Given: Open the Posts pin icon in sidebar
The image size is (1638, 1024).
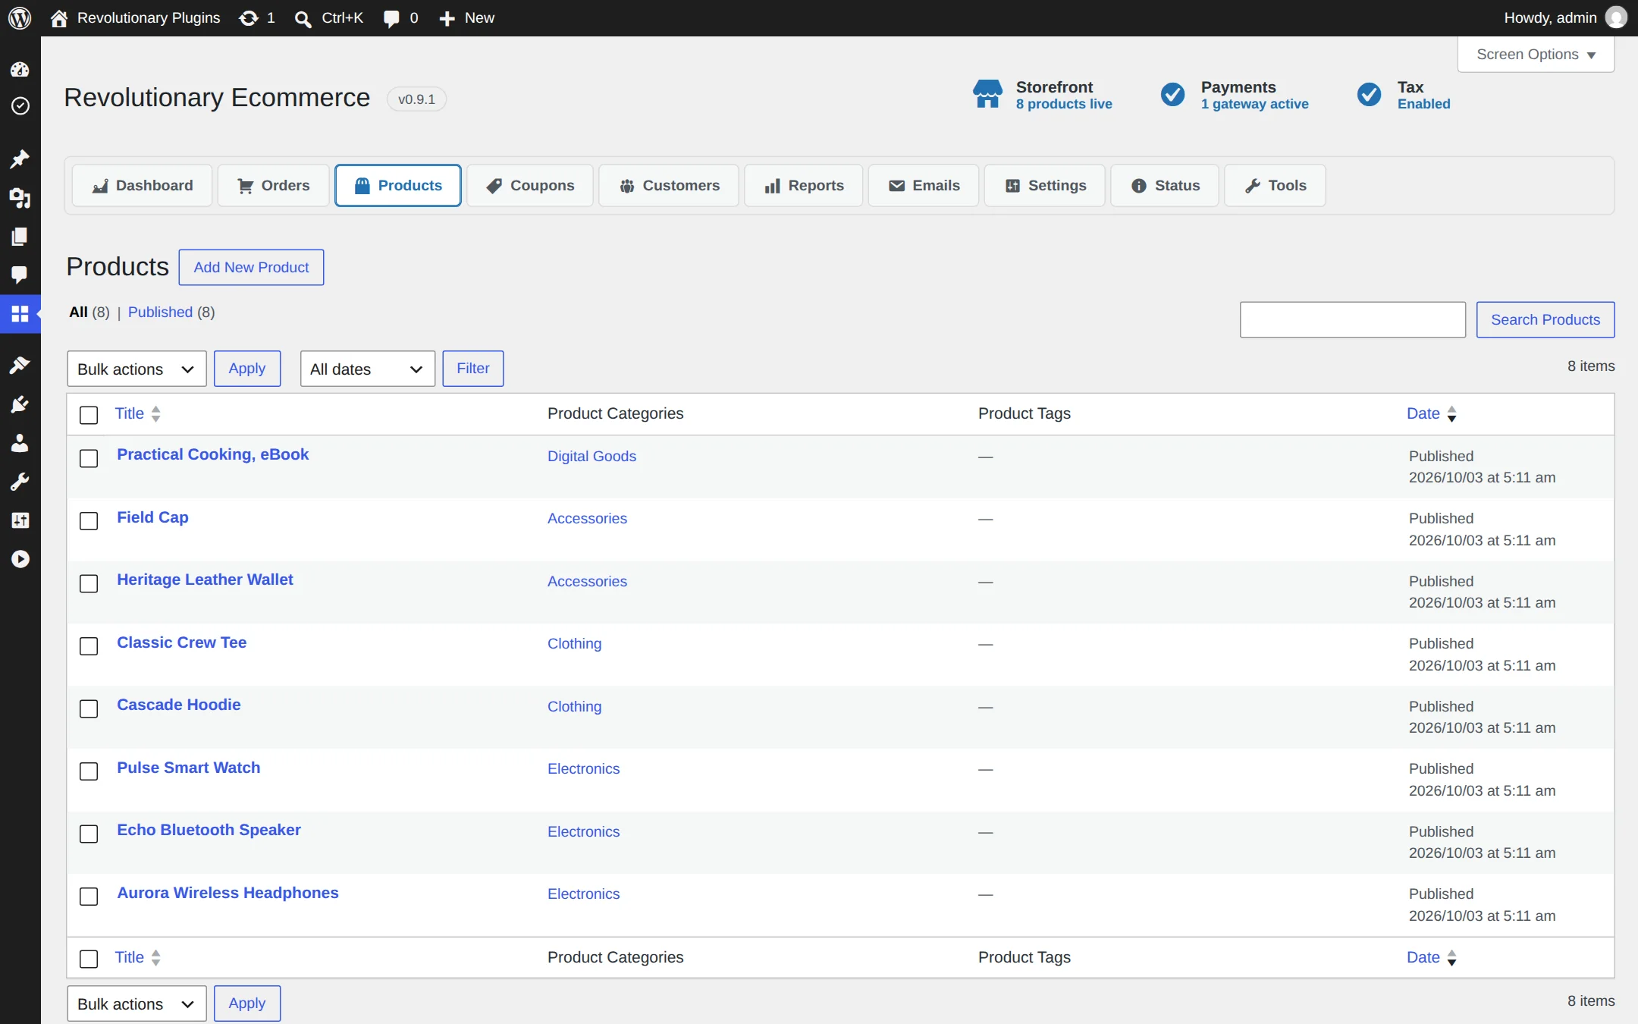Looking at the screenshot, I should click(20, 159).
